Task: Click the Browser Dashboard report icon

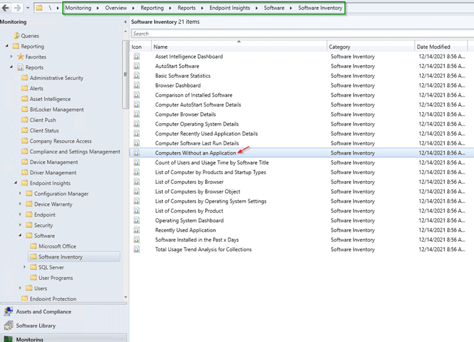Action: tap(136, 86)
